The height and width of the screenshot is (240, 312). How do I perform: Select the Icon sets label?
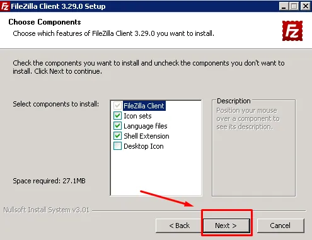[x=137, y=116]
